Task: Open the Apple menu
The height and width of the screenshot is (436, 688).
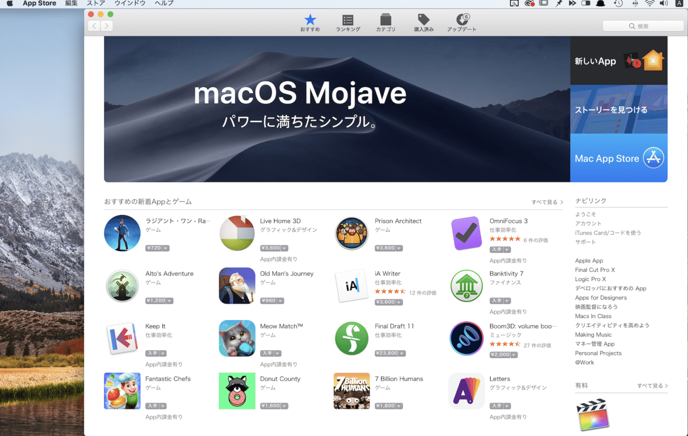Action: click(x=9, y=3)
